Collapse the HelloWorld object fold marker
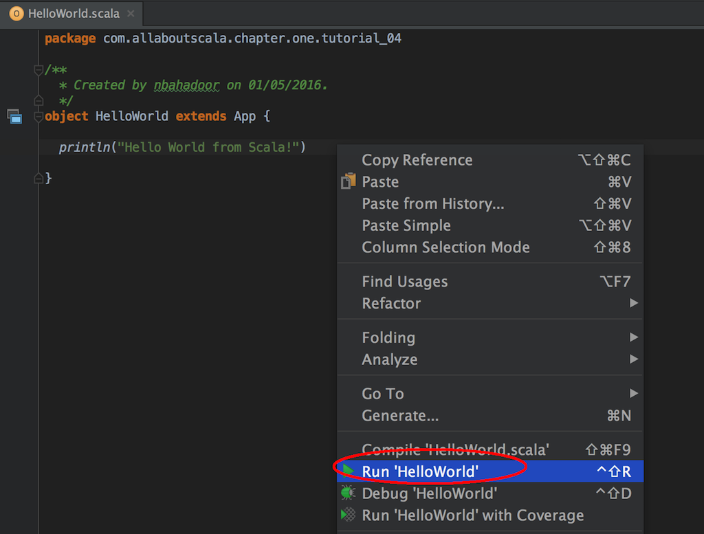 tap(38, 116)
